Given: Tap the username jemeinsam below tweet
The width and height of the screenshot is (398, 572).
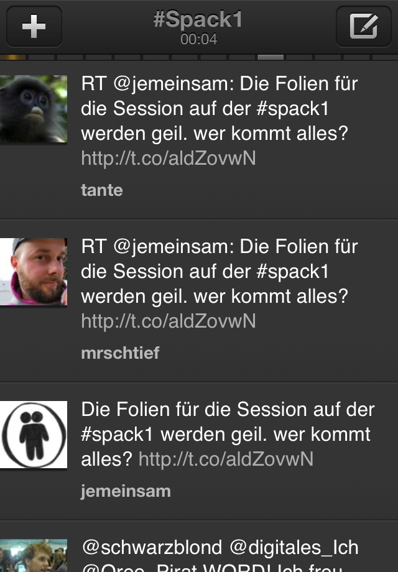Looking at the screenshot, I should [126, 491].
